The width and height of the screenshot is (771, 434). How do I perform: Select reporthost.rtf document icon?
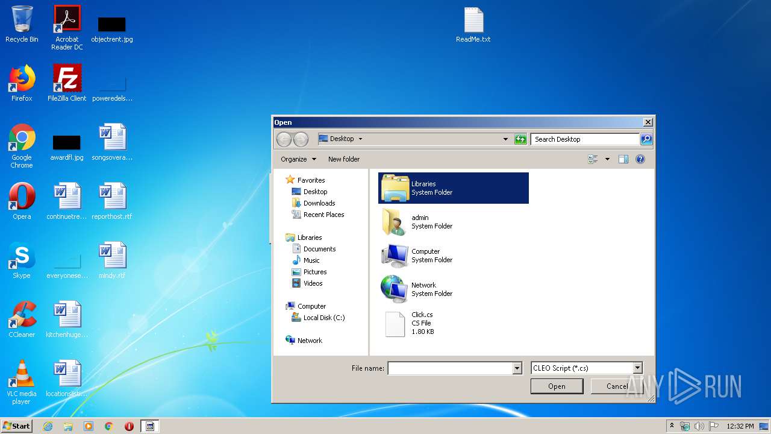pyautogui.click(x=112, y=201)
